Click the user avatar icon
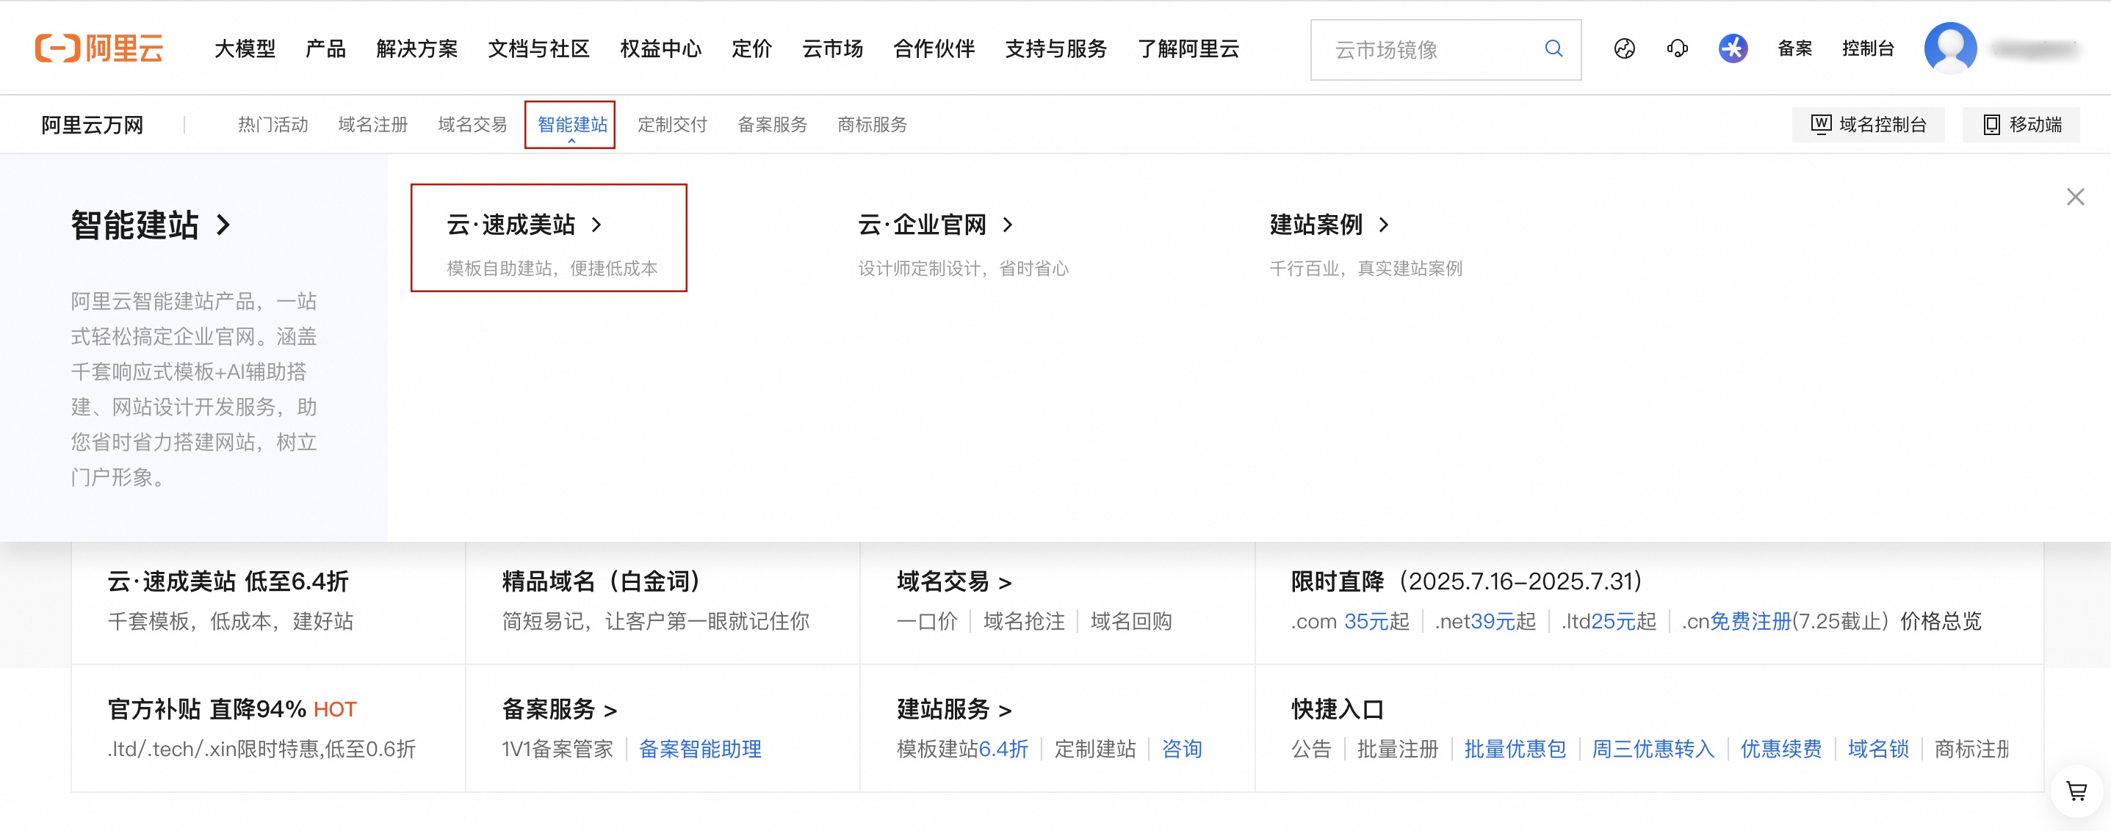 [1949, 48]
